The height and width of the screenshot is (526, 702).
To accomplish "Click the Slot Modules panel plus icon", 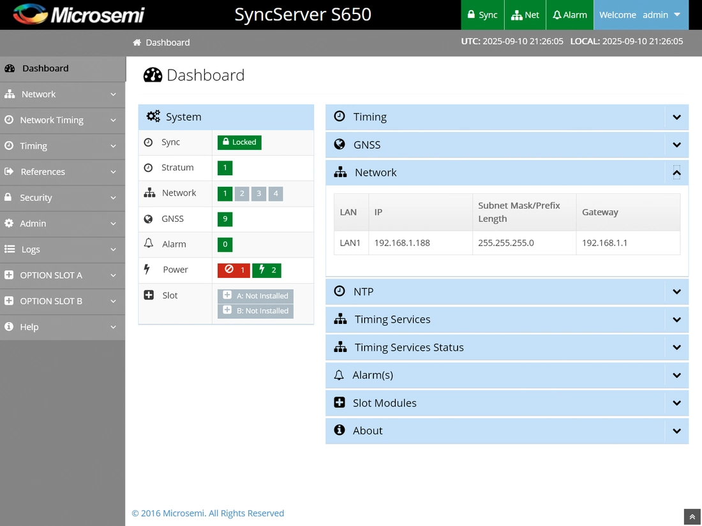I will coord(340,402).
